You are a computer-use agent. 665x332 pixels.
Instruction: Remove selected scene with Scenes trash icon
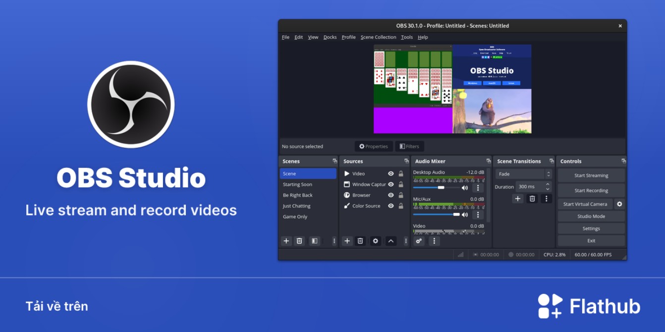click(x=299, y=241)
